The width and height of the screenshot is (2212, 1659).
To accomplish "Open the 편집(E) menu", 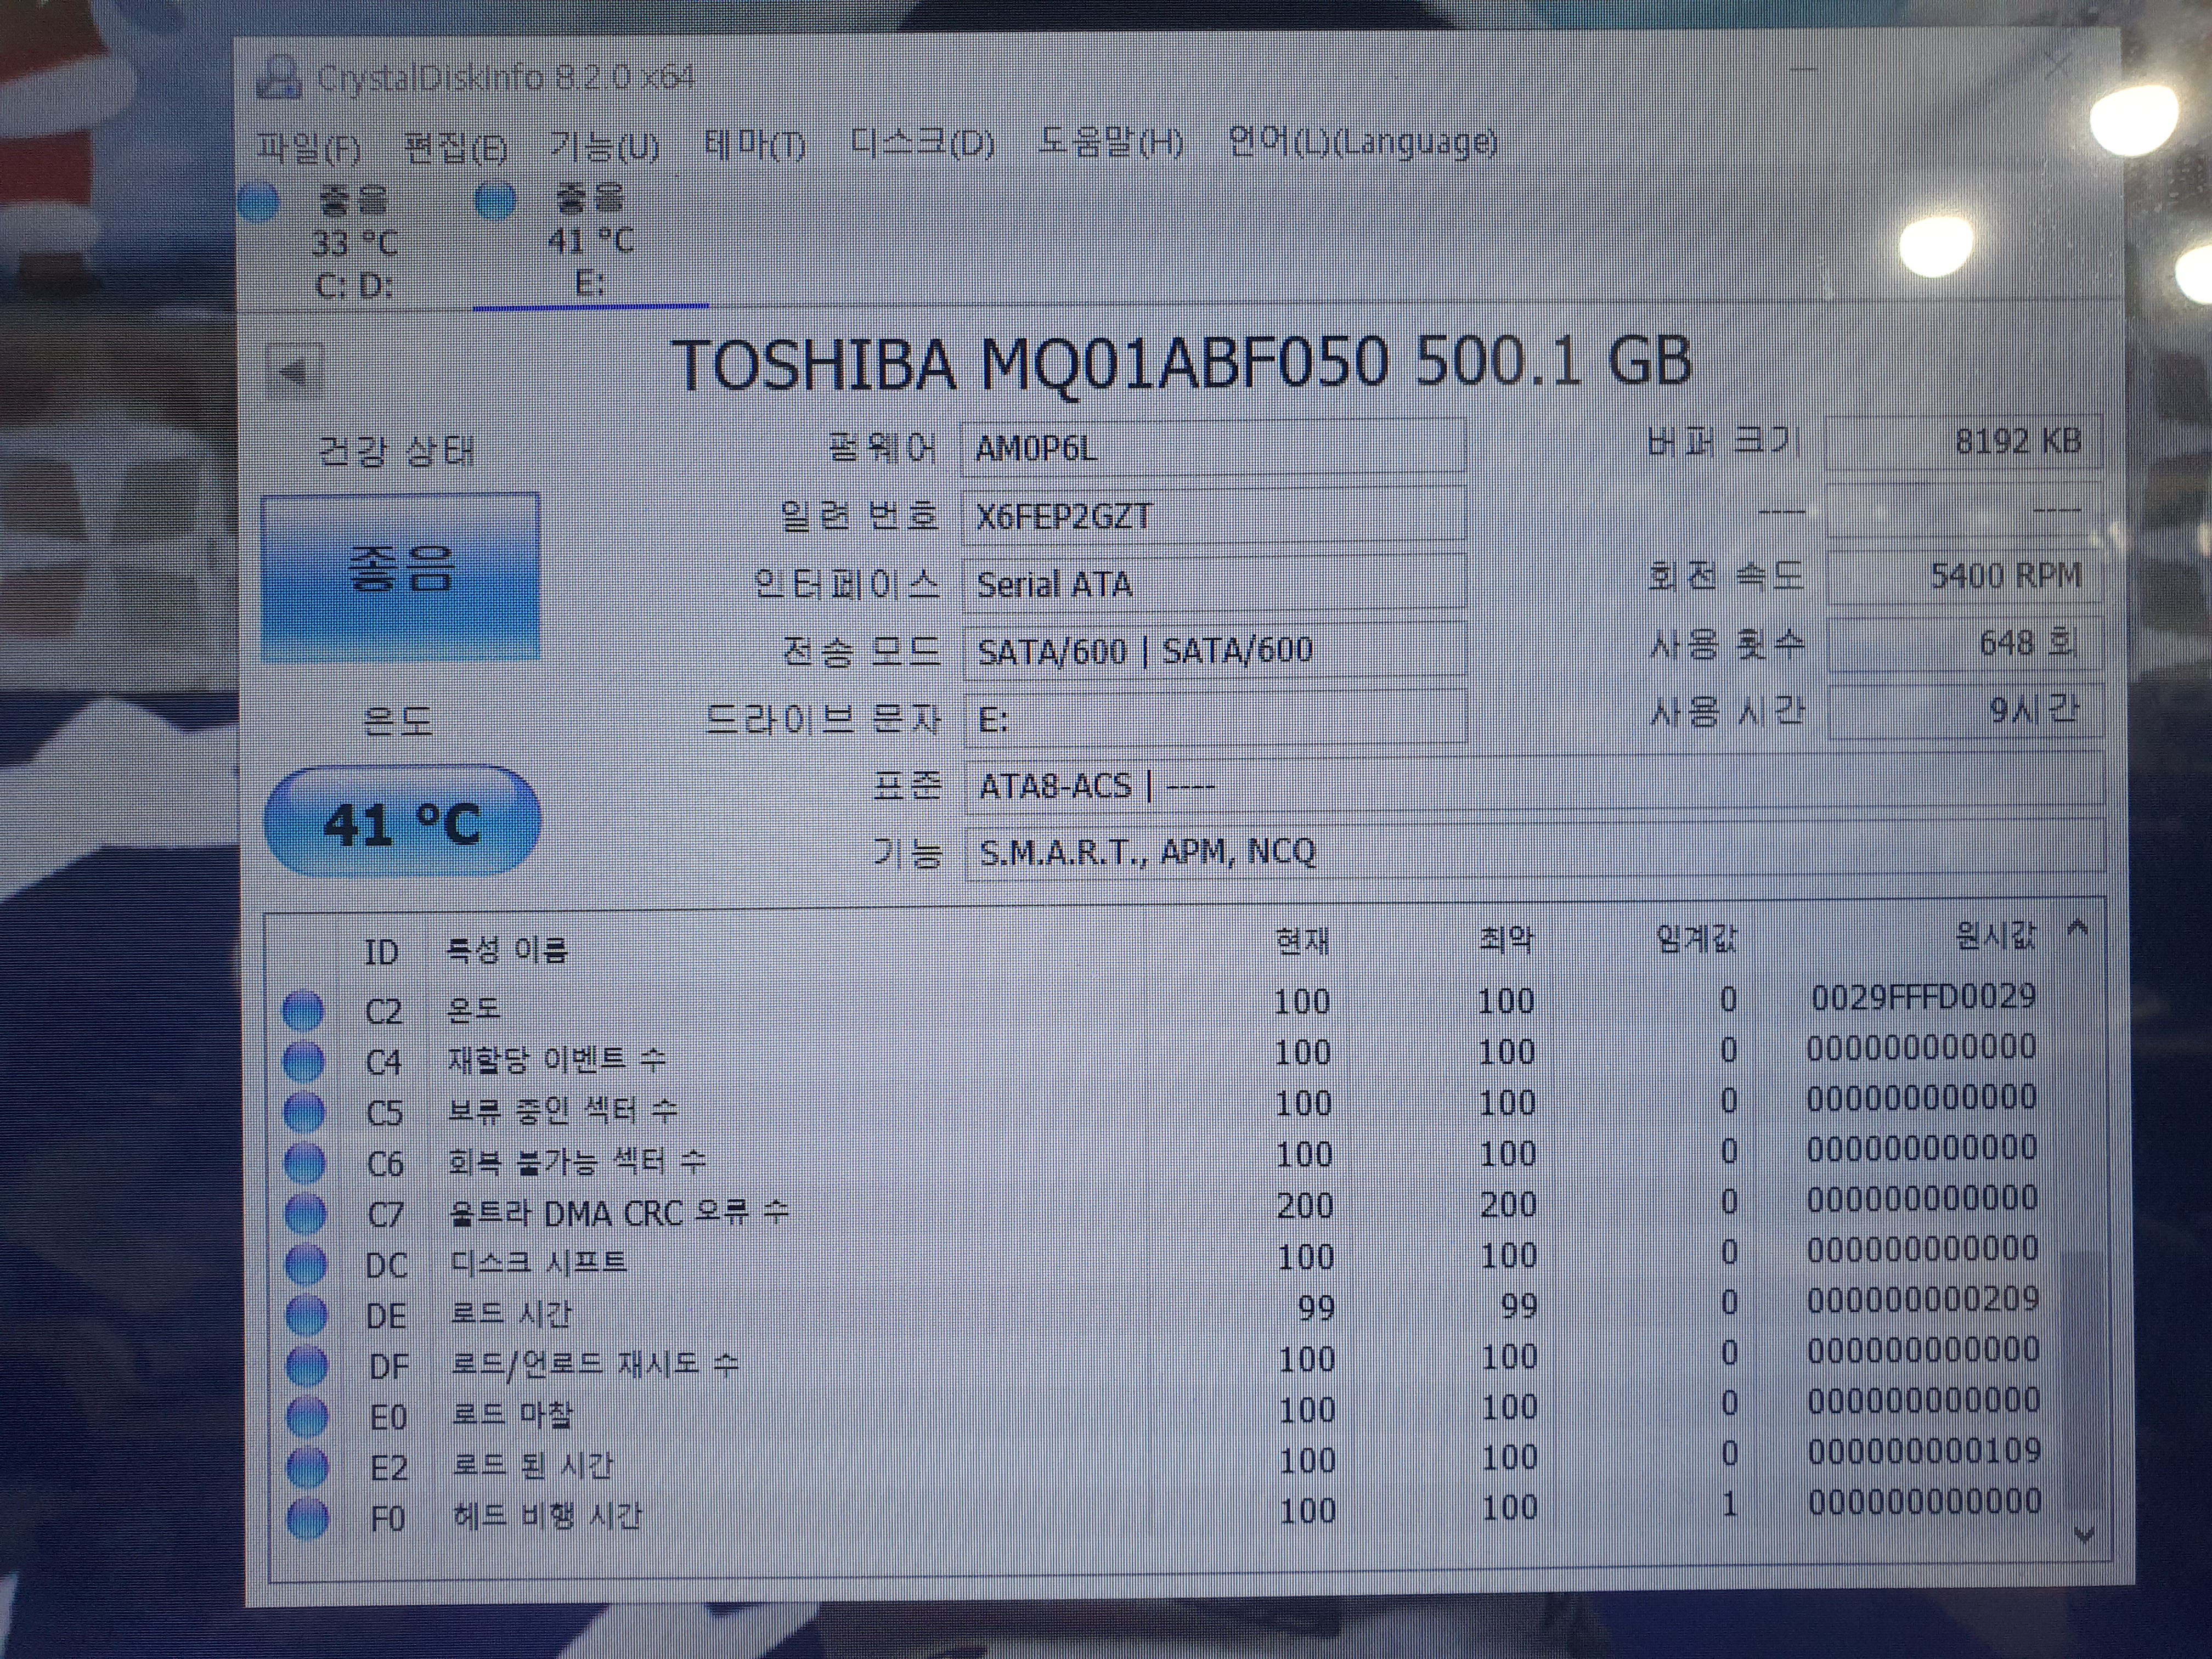I will (x=456, y=147).
